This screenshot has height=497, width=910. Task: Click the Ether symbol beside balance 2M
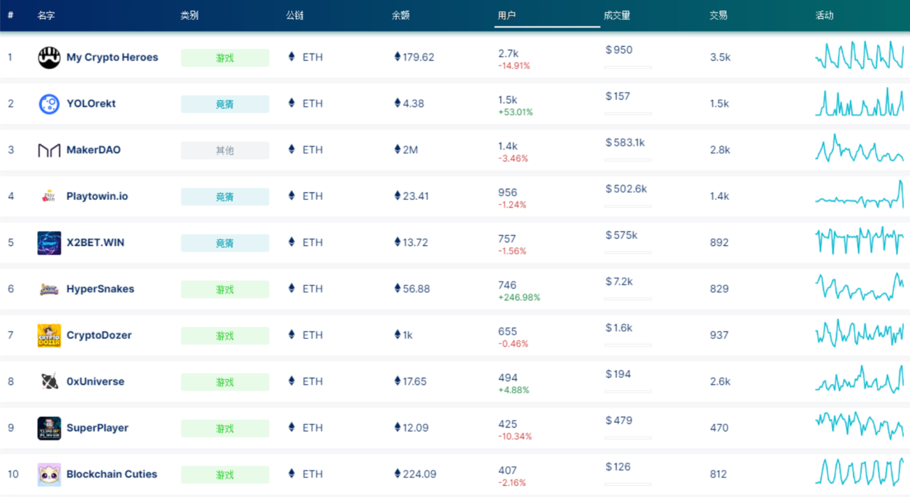tap(398, 150)
